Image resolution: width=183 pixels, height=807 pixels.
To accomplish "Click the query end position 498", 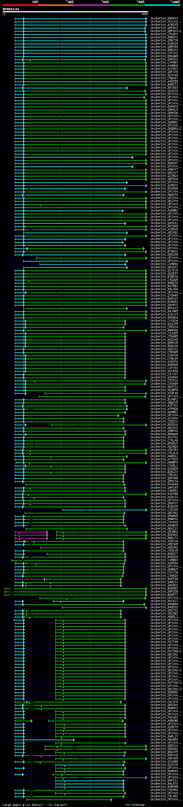I will (144, 14).
